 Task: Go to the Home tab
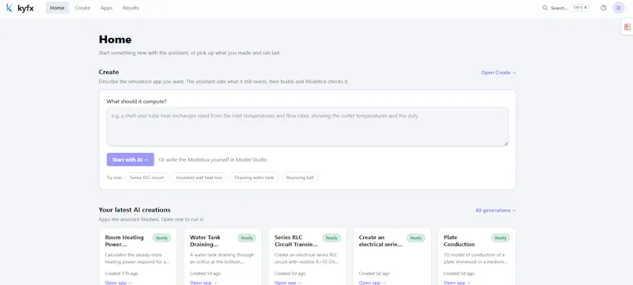coord(57,8)
